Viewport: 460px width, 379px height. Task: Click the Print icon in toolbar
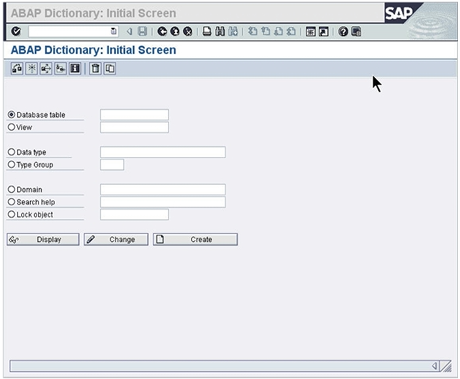206,31
